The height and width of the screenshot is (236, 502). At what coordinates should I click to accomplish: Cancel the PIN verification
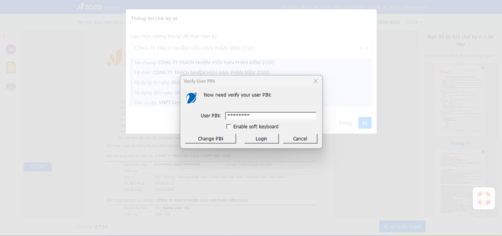coord(300,139)
